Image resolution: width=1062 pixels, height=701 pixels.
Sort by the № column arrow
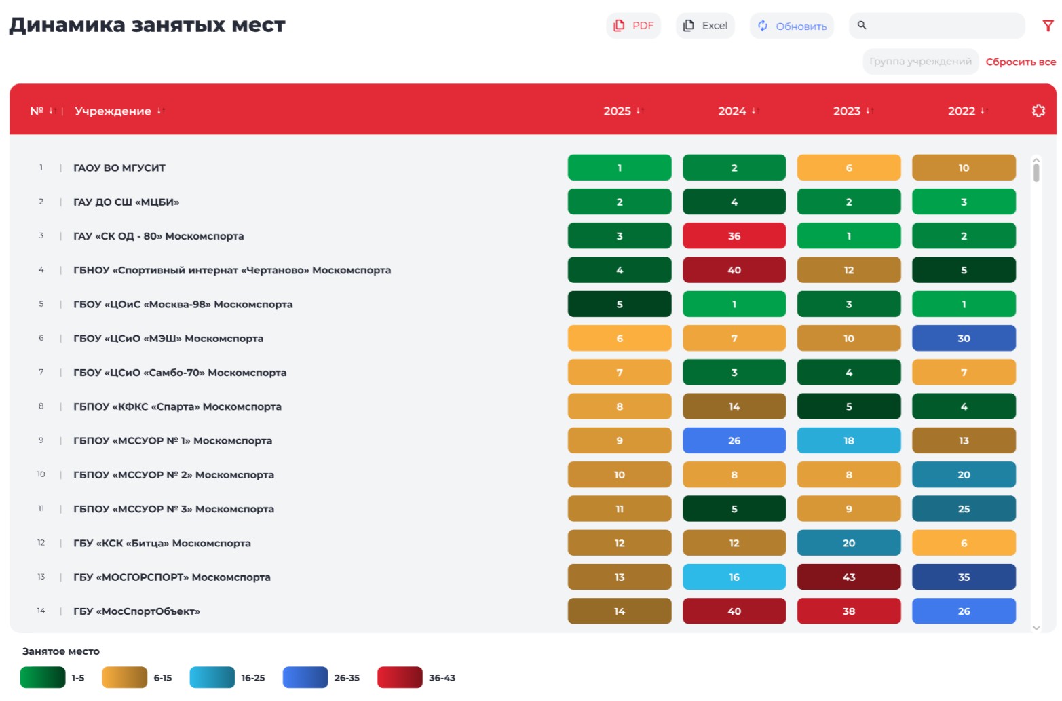(x=51, y=111)
